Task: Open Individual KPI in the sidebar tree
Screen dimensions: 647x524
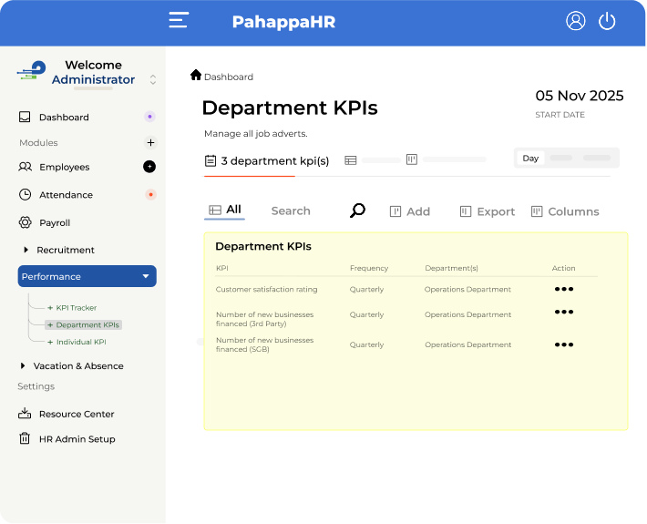Action: [80, 342]
